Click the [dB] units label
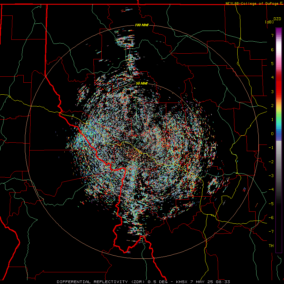This screenshot has width=284, height=284. 269,22
